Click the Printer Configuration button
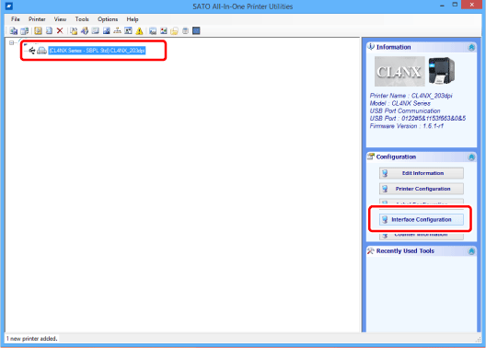The height and width of the screenshot is (348, 486). click(x=422, y=189)
